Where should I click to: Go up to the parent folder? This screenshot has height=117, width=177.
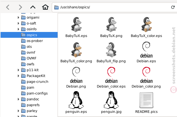point(33,7)
